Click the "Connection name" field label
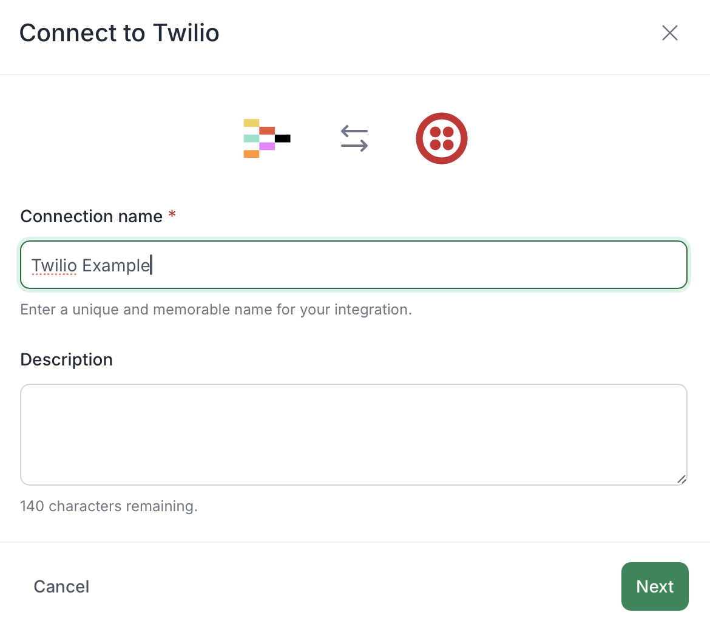 [x=92, y=216]
